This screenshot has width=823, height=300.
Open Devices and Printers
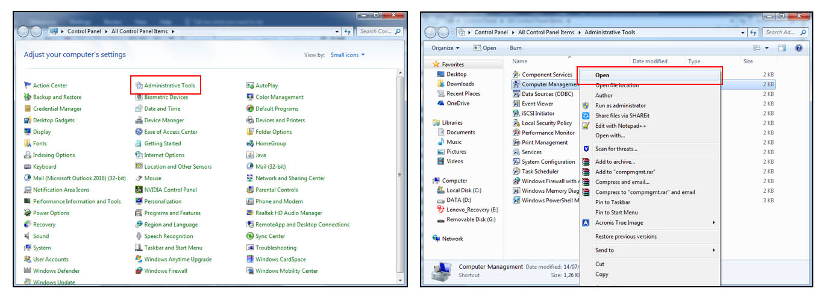pyautogui.click(x=280, y=120)
